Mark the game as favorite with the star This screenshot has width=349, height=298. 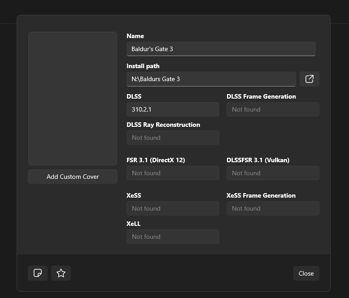[x=61, y=273]
